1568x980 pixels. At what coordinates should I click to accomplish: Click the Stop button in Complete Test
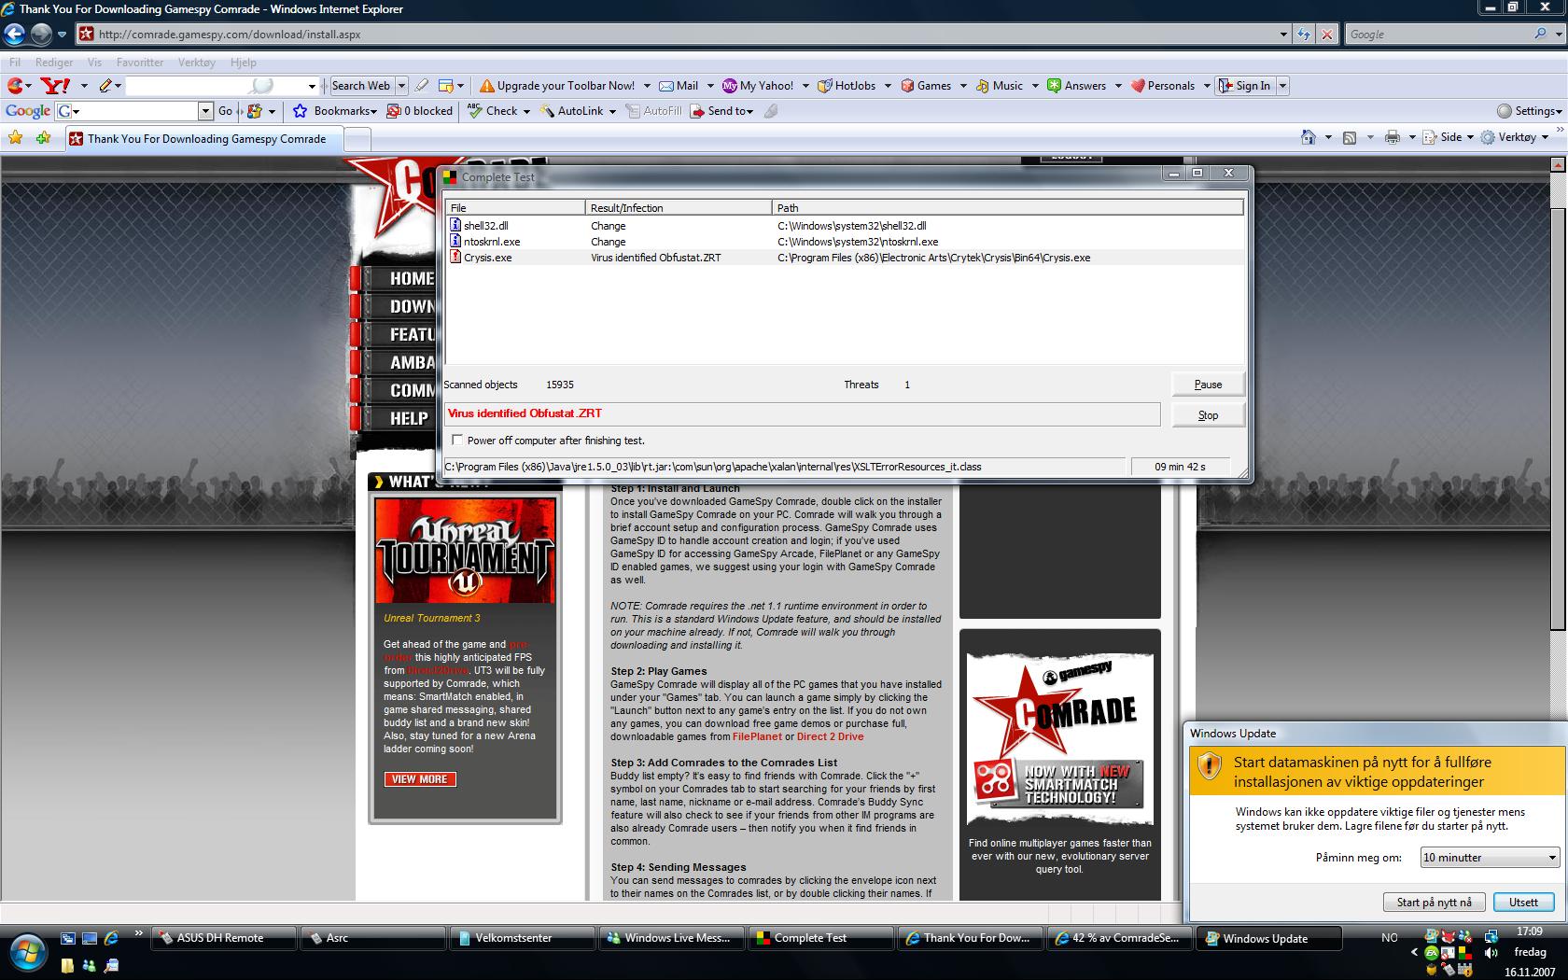[x=1208, y=415]
